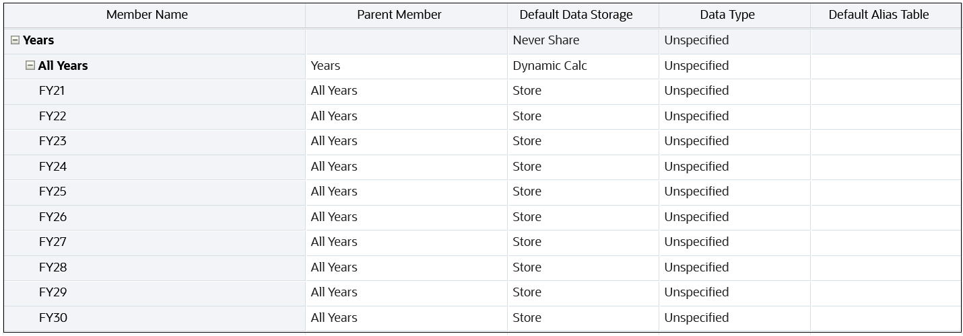Click the Default Data Storage column header

coord(576,15)
